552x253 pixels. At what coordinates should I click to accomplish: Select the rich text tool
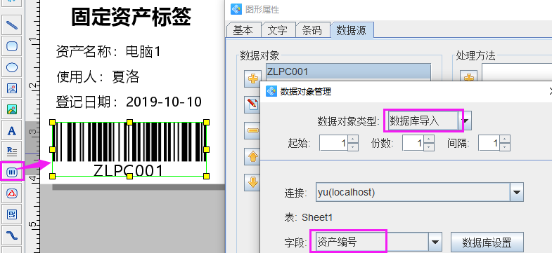pyautogui.click(x=12, y=151)
